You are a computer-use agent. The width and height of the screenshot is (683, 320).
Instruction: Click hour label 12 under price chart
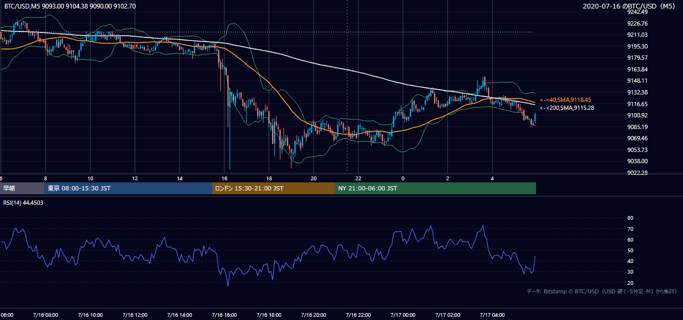coord(135,179)
